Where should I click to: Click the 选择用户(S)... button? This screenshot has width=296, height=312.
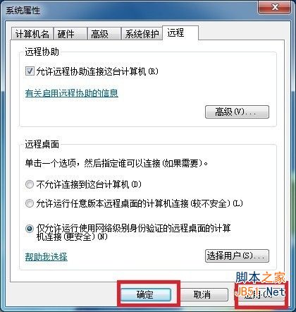237,256
